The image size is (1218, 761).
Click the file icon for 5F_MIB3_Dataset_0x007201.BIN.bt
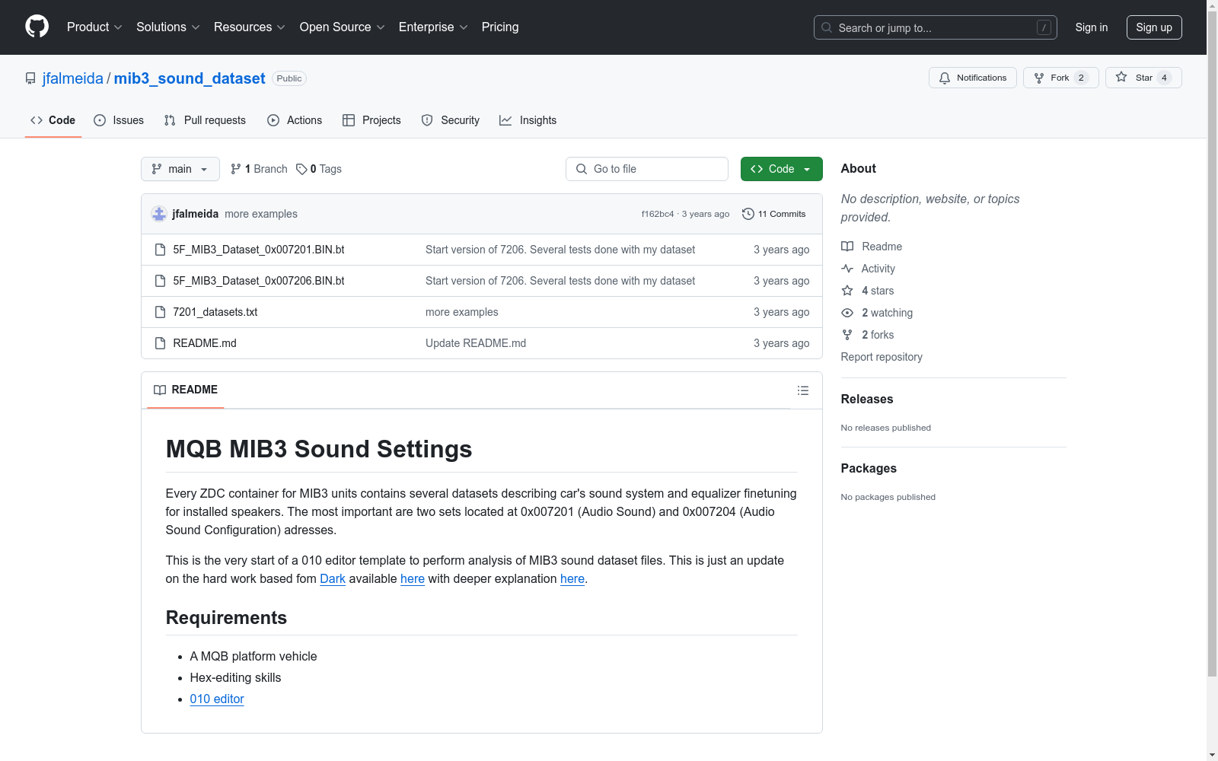160,250
